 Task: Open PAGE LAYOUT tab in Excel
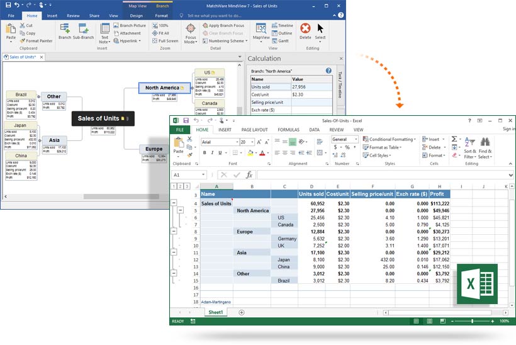[254, 130]
